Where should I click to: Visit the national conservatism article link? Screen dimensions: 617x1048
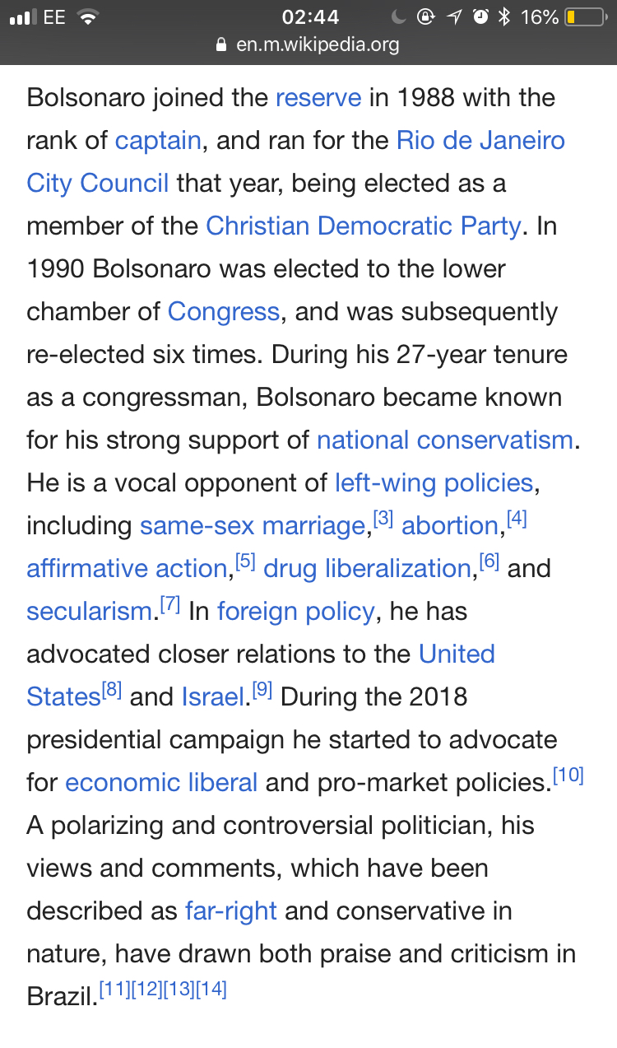pos(445,440)
